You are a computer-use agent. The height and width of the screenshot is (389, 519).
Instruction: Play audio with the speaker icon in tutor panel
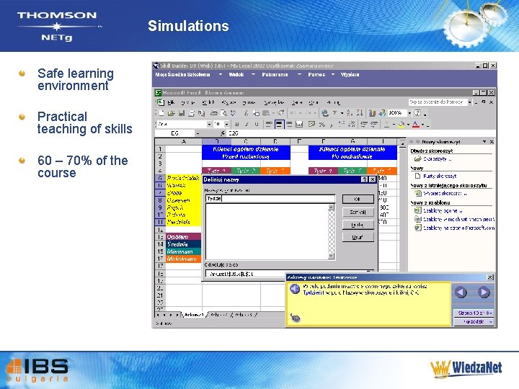tap(295, 289)
